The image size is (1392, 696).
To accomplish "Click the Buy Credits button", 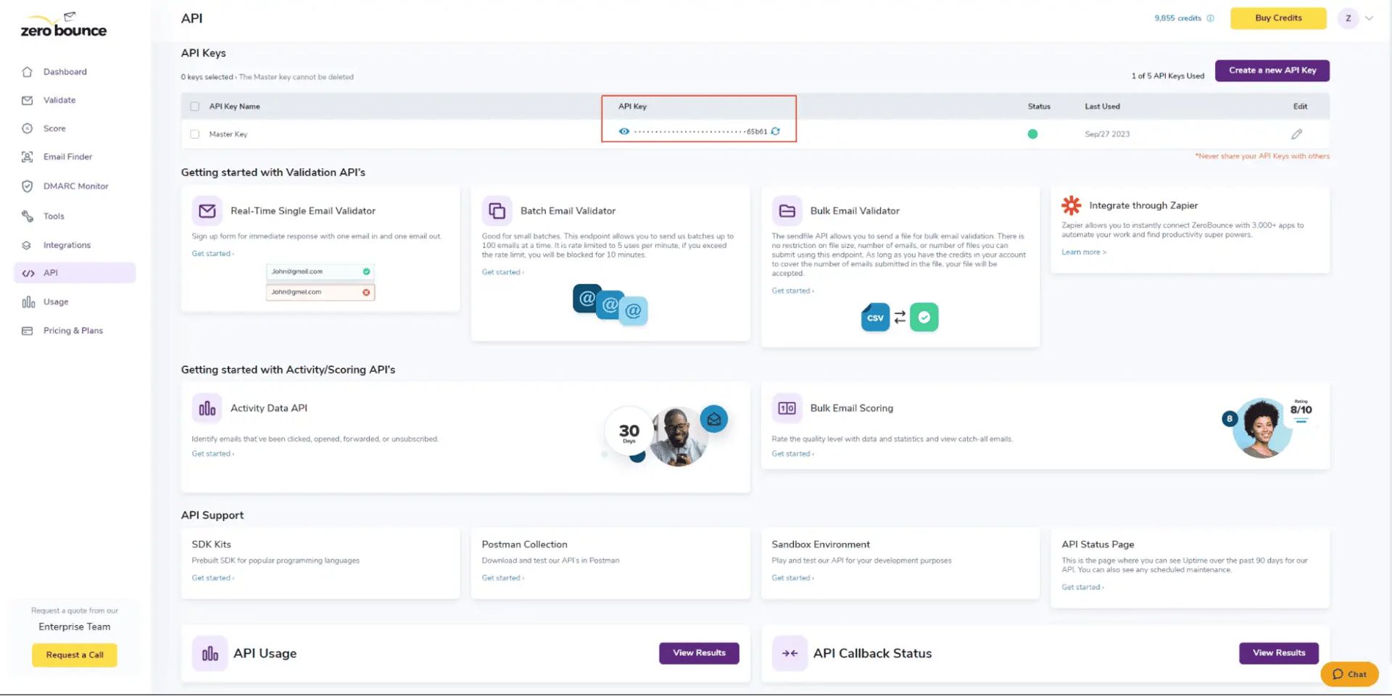I will pyautogui.click(x=1277, y=18).
